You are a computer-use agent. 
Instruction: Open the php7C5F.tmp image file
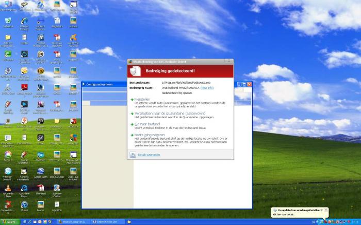[x=57, y=173]
